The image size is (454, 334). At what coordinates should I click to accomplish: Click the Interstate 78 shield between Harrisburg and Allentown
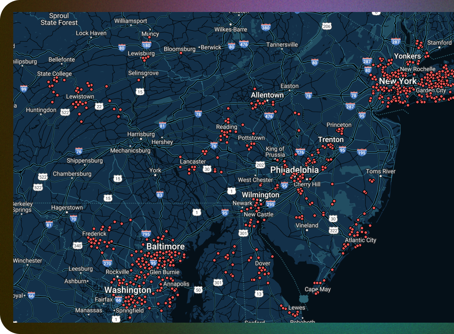[198, 114]
